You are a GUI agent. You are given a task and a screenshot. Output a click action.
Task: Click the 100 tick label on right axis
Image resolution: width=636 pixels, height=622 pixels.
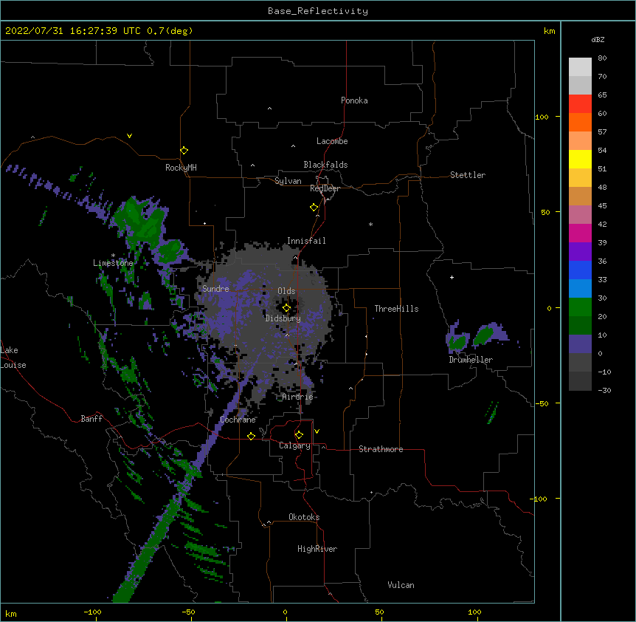[x=542, y=117]
